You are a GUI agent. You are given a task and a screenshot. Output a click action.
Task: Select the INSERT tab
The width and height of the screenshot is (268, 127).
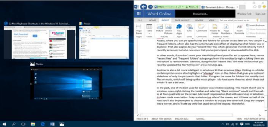coord(165,20)
